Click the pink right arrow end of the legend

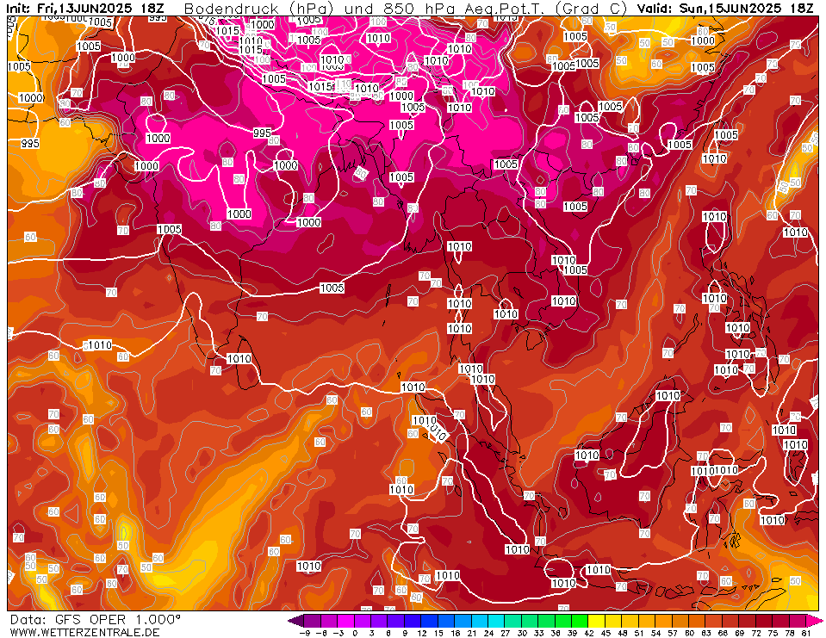click(814, 620)
